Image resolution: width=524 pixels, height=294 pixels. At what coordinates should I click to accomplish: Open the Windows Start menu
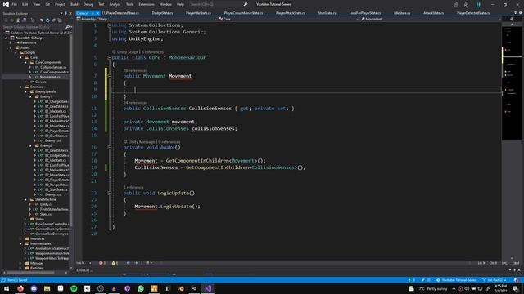tap(7, 288)
